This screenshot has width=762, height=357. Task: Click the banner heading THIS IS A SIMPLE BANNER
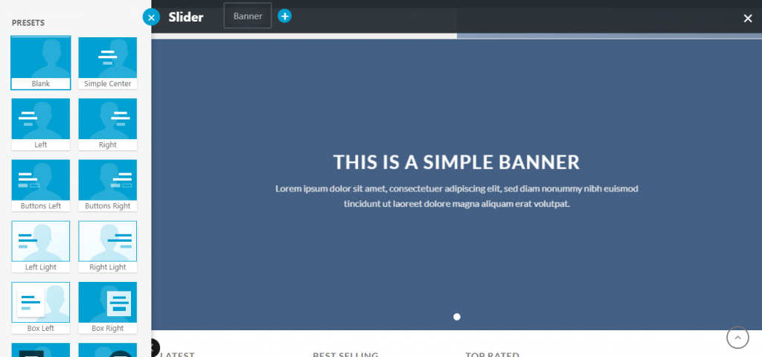coord(456,162)
